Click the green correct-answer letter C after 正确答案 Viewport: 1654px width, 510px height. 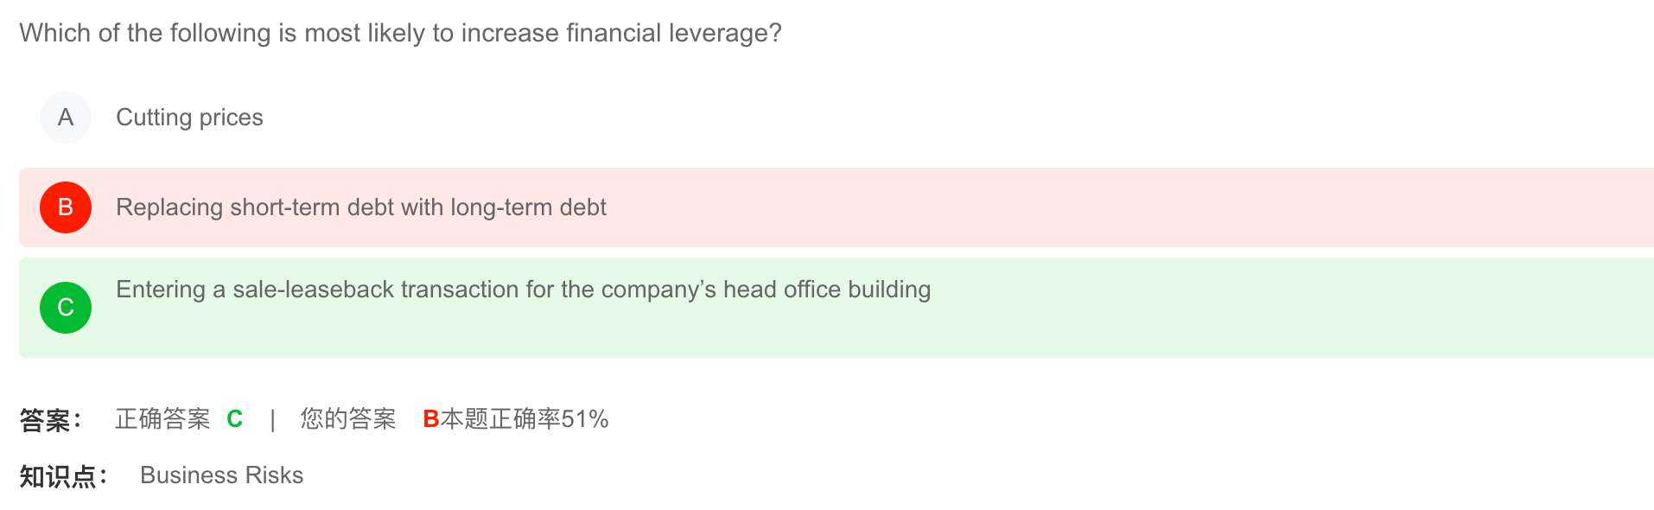click(234, 419)
